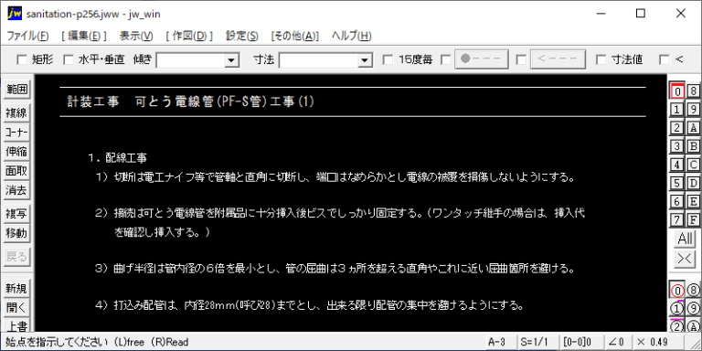The height and width of the screenshot is (351, 702).
Task: Select layer 9 square button
Action: pyautogui.click(x=694, y=110)
